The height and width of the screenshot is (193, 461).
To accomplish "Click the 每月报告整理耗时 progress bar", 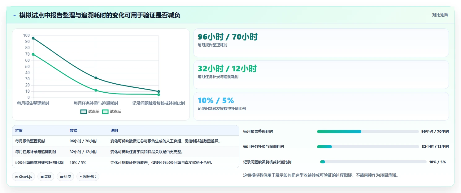I will tap(368, 132).
